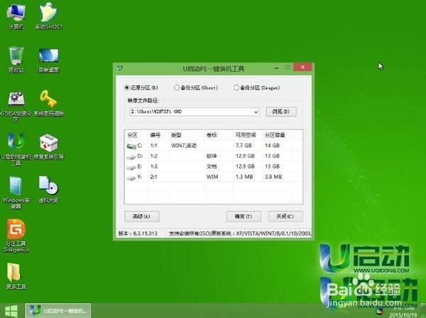This screenshot has height=318, width=426.
Task: Select partition Y: drive row icon
Action: pos(131,177)
